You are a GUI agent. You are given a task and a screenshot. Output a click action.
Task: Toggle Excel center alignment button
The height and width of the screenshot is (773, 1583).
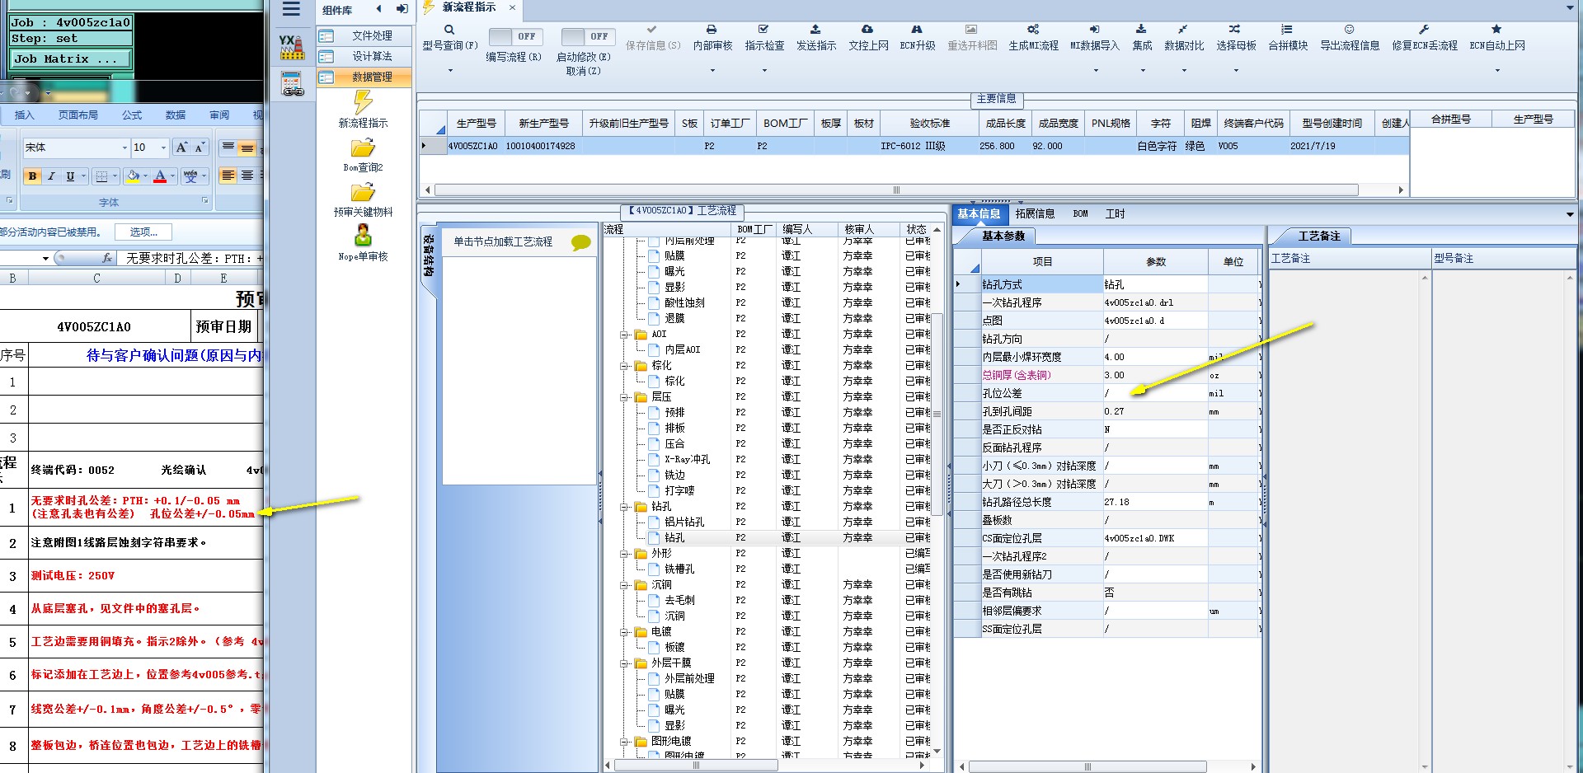pyautogui.click(x=247, y=176)
